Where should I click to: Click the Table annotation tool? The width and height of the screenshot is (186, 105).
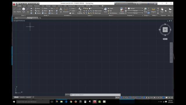point(72,13)
